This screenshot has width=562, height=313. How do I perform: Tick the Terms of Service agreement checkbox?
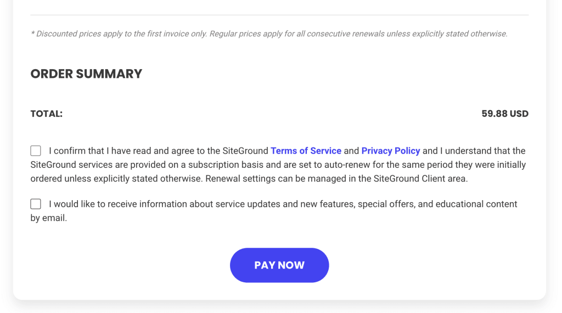click(x=36, y=151)
